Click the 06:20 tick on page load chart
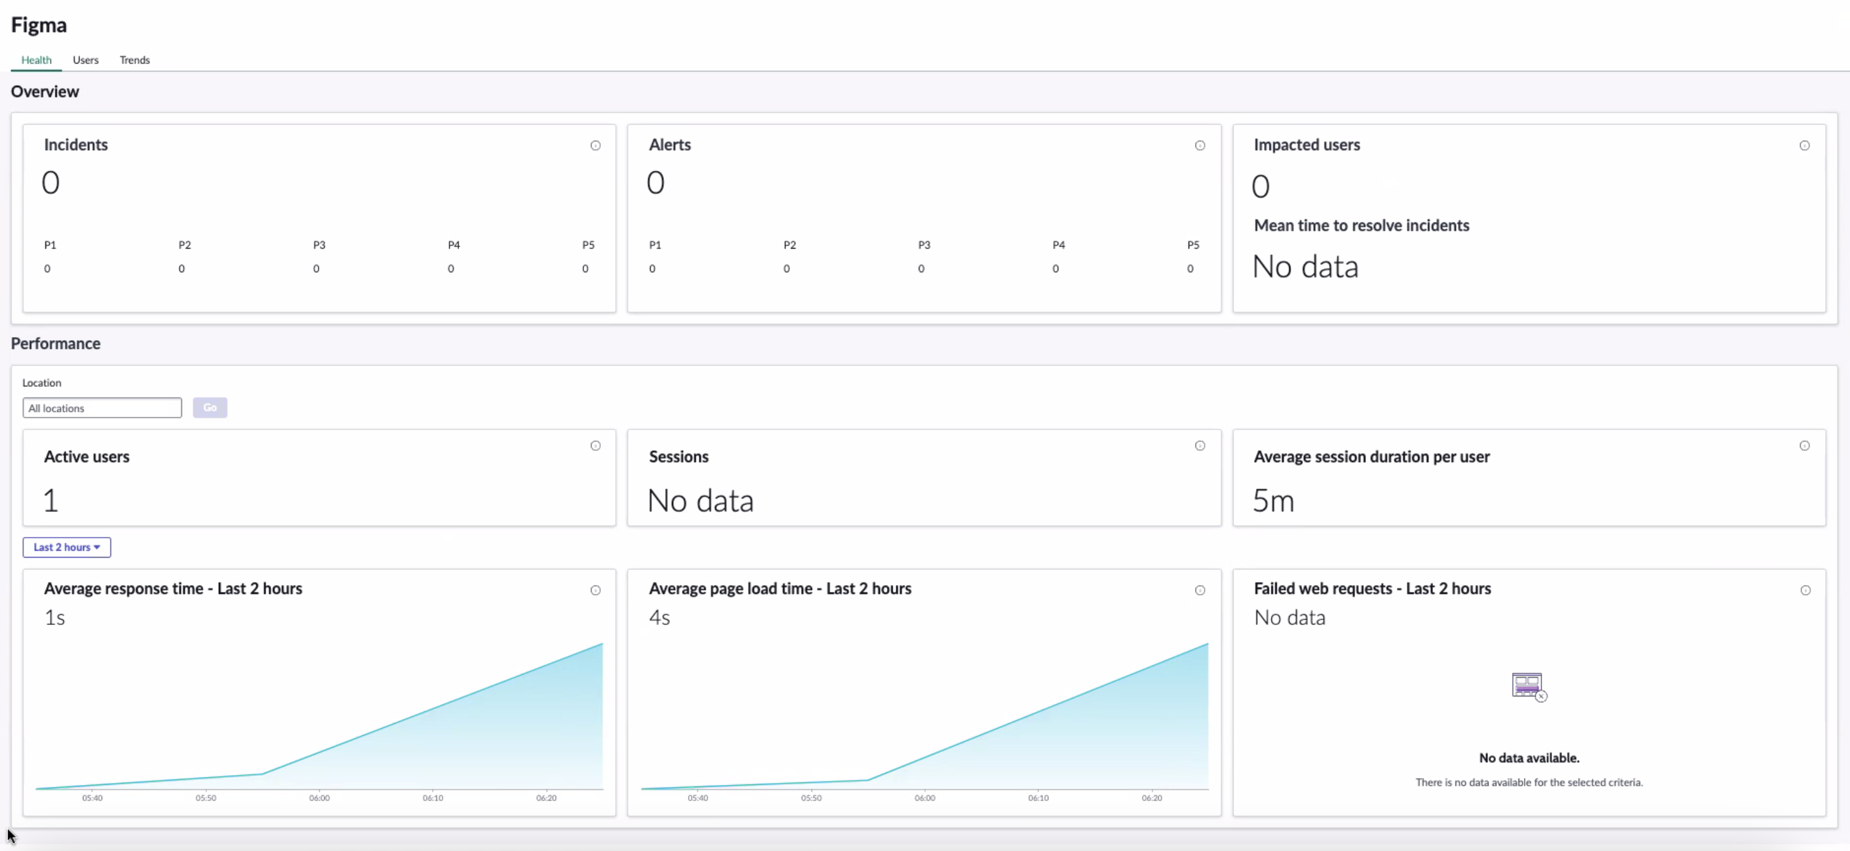 (x=1152, y=798)
